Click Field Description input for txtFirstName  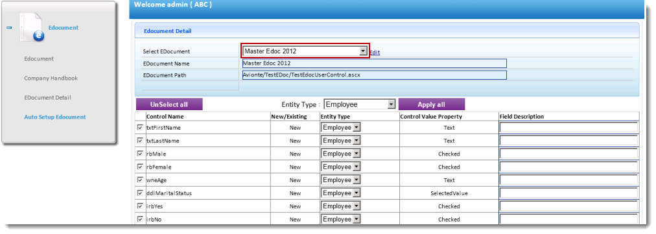click(x=569, y=128)
